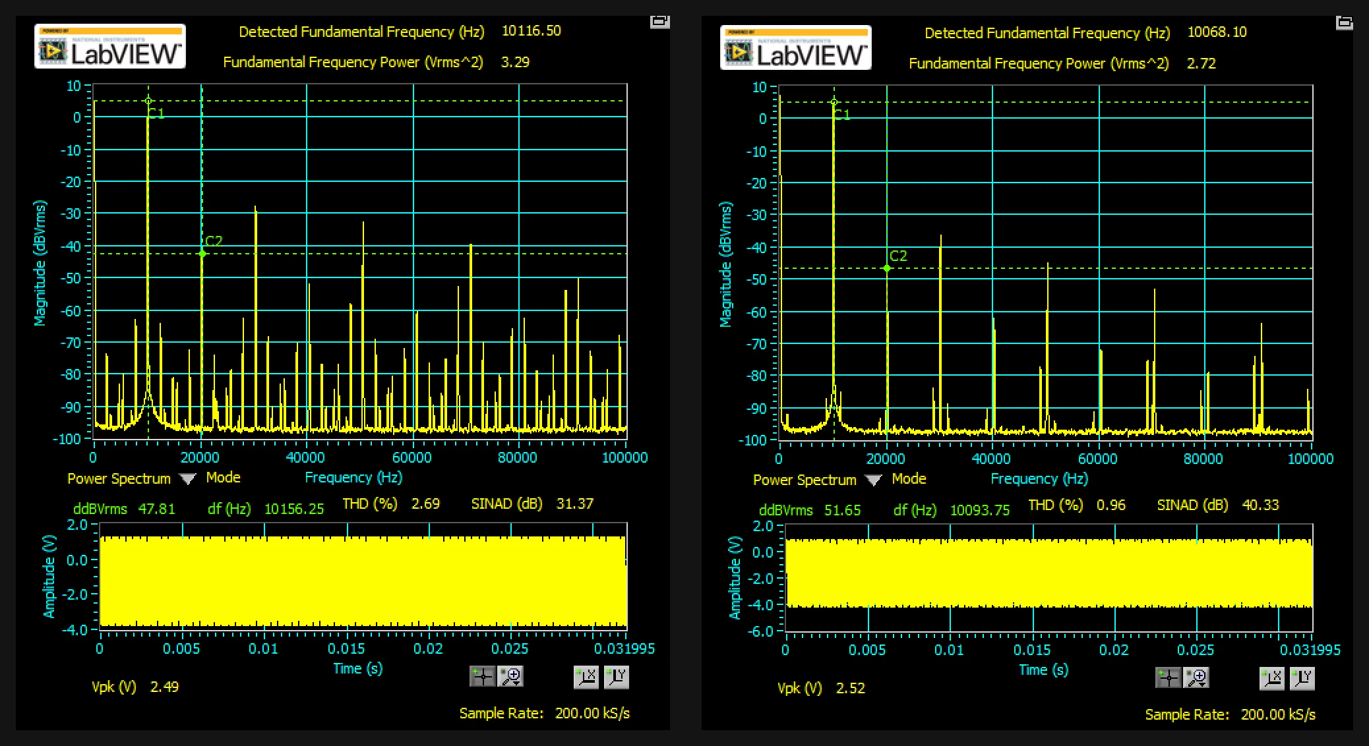This screenshot has width=1369, height=746.
Task: Click the LabVIEW logo in left panel
Action: click(110, 46)
